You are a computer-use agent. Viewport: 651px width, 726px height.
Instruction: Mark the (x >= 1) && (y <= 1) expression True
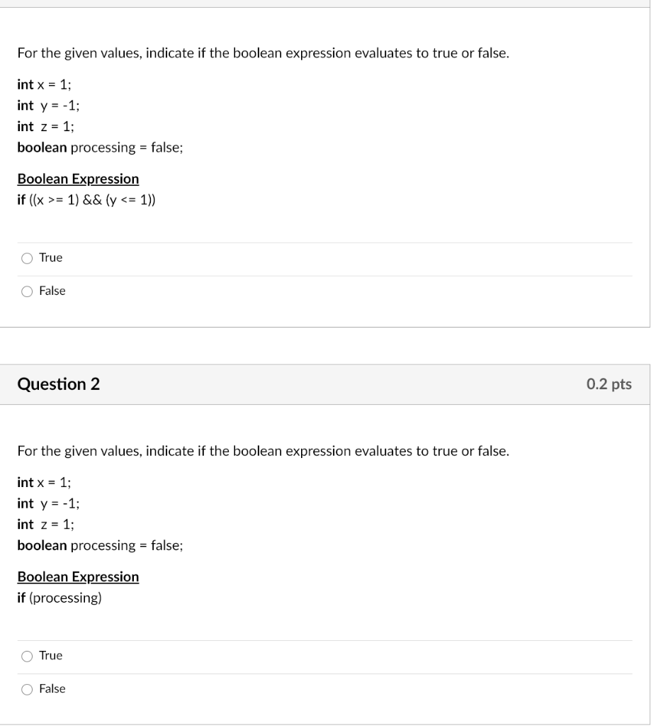(26, 258)
